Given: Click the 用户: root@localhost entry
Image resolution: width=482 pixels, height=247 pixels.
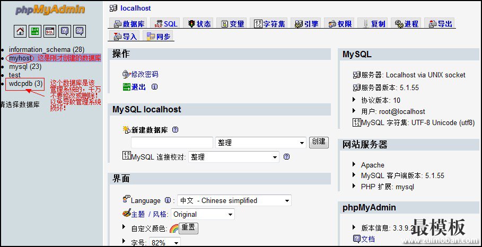Looking at the screenshot, I should tap(393, 111).
